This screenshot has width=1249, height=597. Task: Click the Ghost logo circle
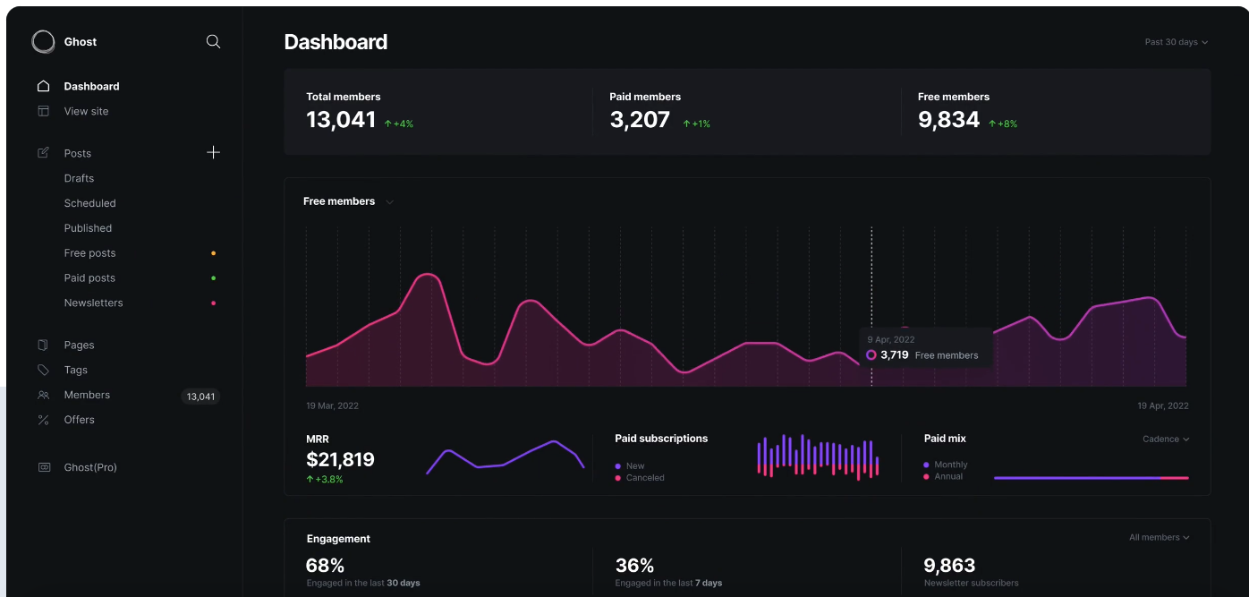pyautogui.click(x=43, y=42)
